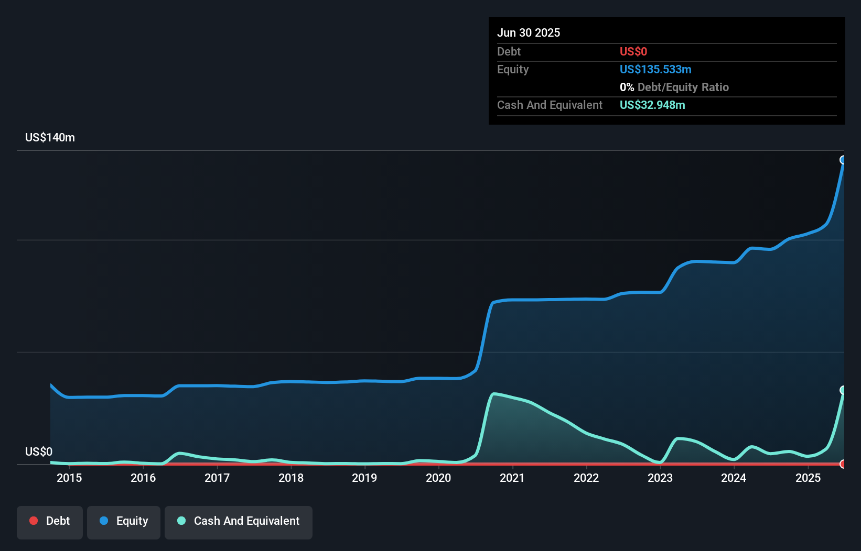Click the 2017 x-axis label
This screenshot has width=861, height=551.
pyautogui.click(x=217, y=478)
